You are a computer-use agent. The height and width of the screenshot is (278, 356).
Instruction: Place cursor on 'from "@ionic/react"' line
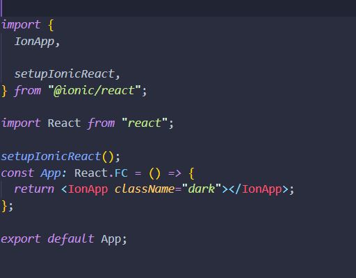pyautogui.click(x=74, y=91)
